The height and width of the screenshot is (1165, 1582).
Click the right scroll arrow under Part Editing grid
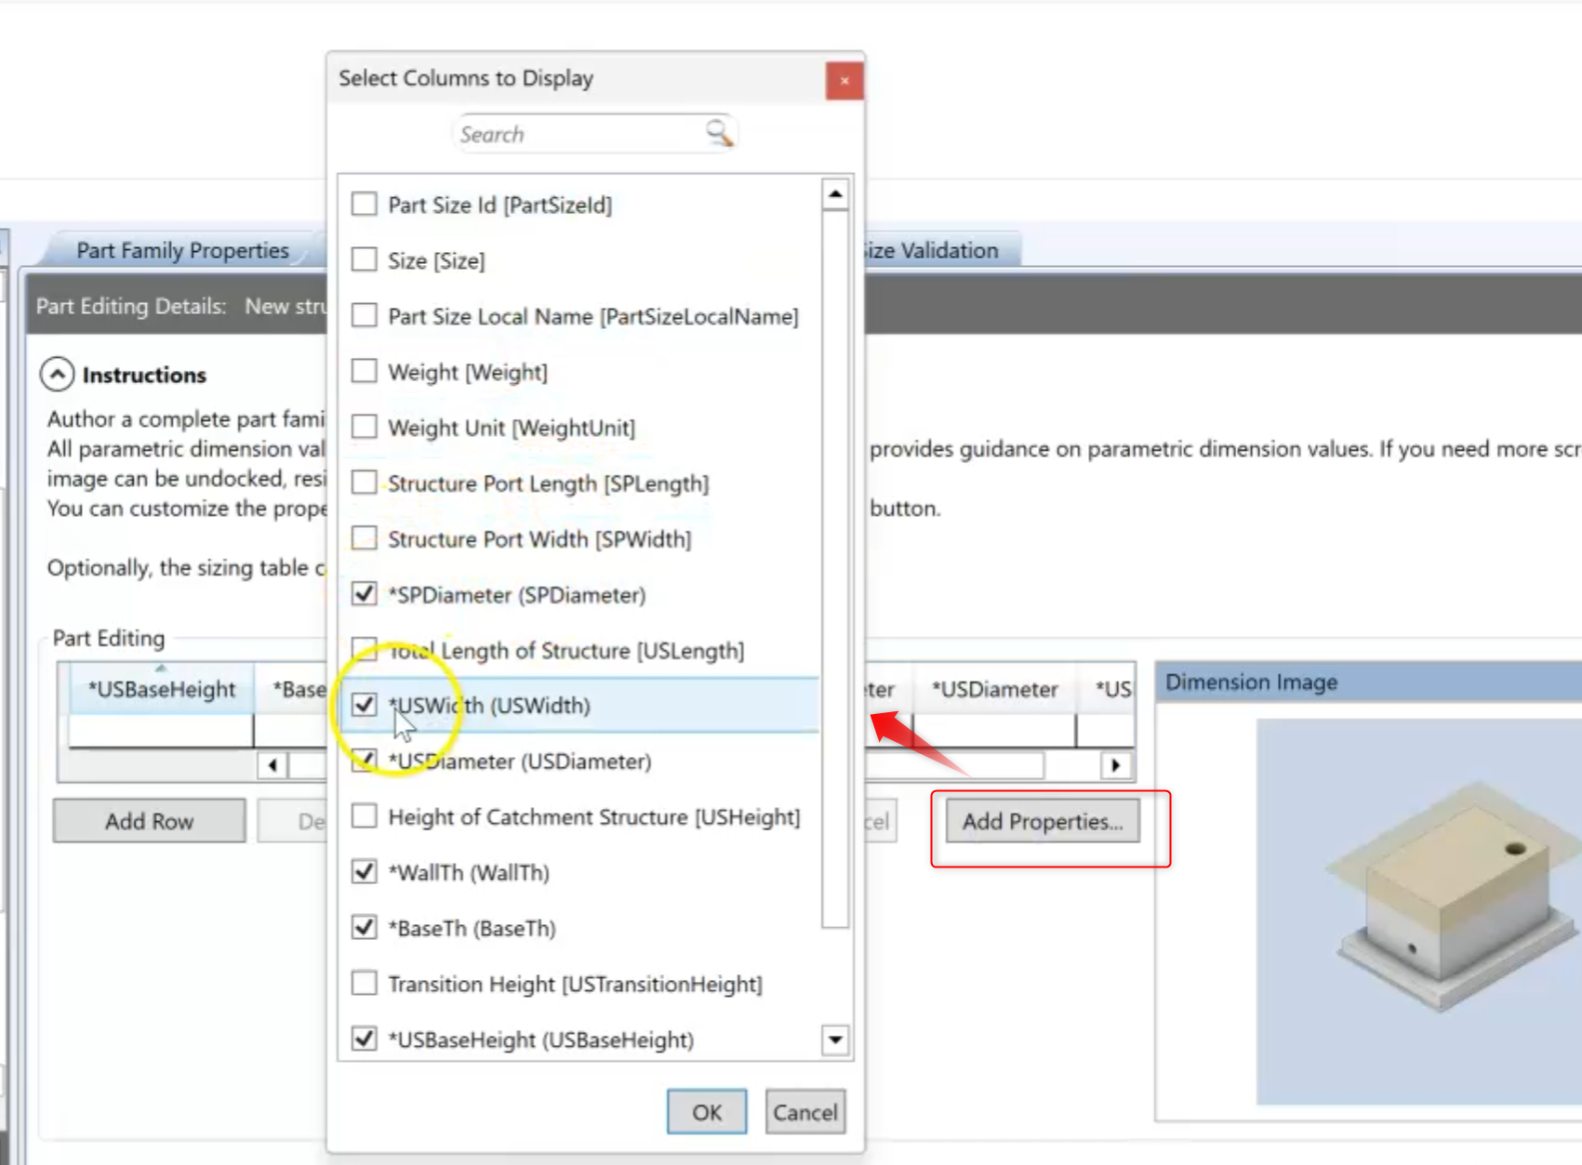(1117, 764)
